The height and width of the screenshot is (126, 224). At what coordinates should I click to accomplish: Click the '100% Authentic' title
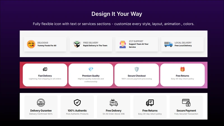77,111
